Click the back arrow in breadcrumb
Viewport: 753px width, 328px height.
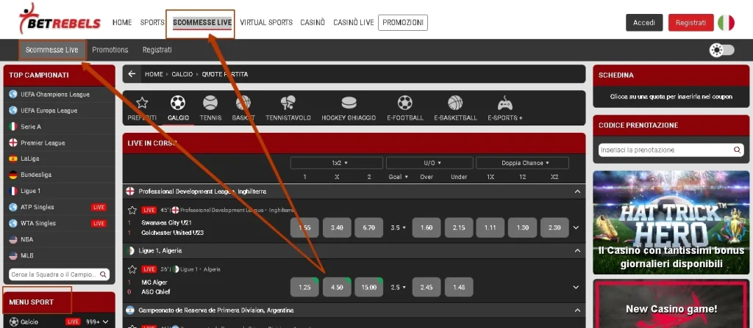[x=132, y=74]
